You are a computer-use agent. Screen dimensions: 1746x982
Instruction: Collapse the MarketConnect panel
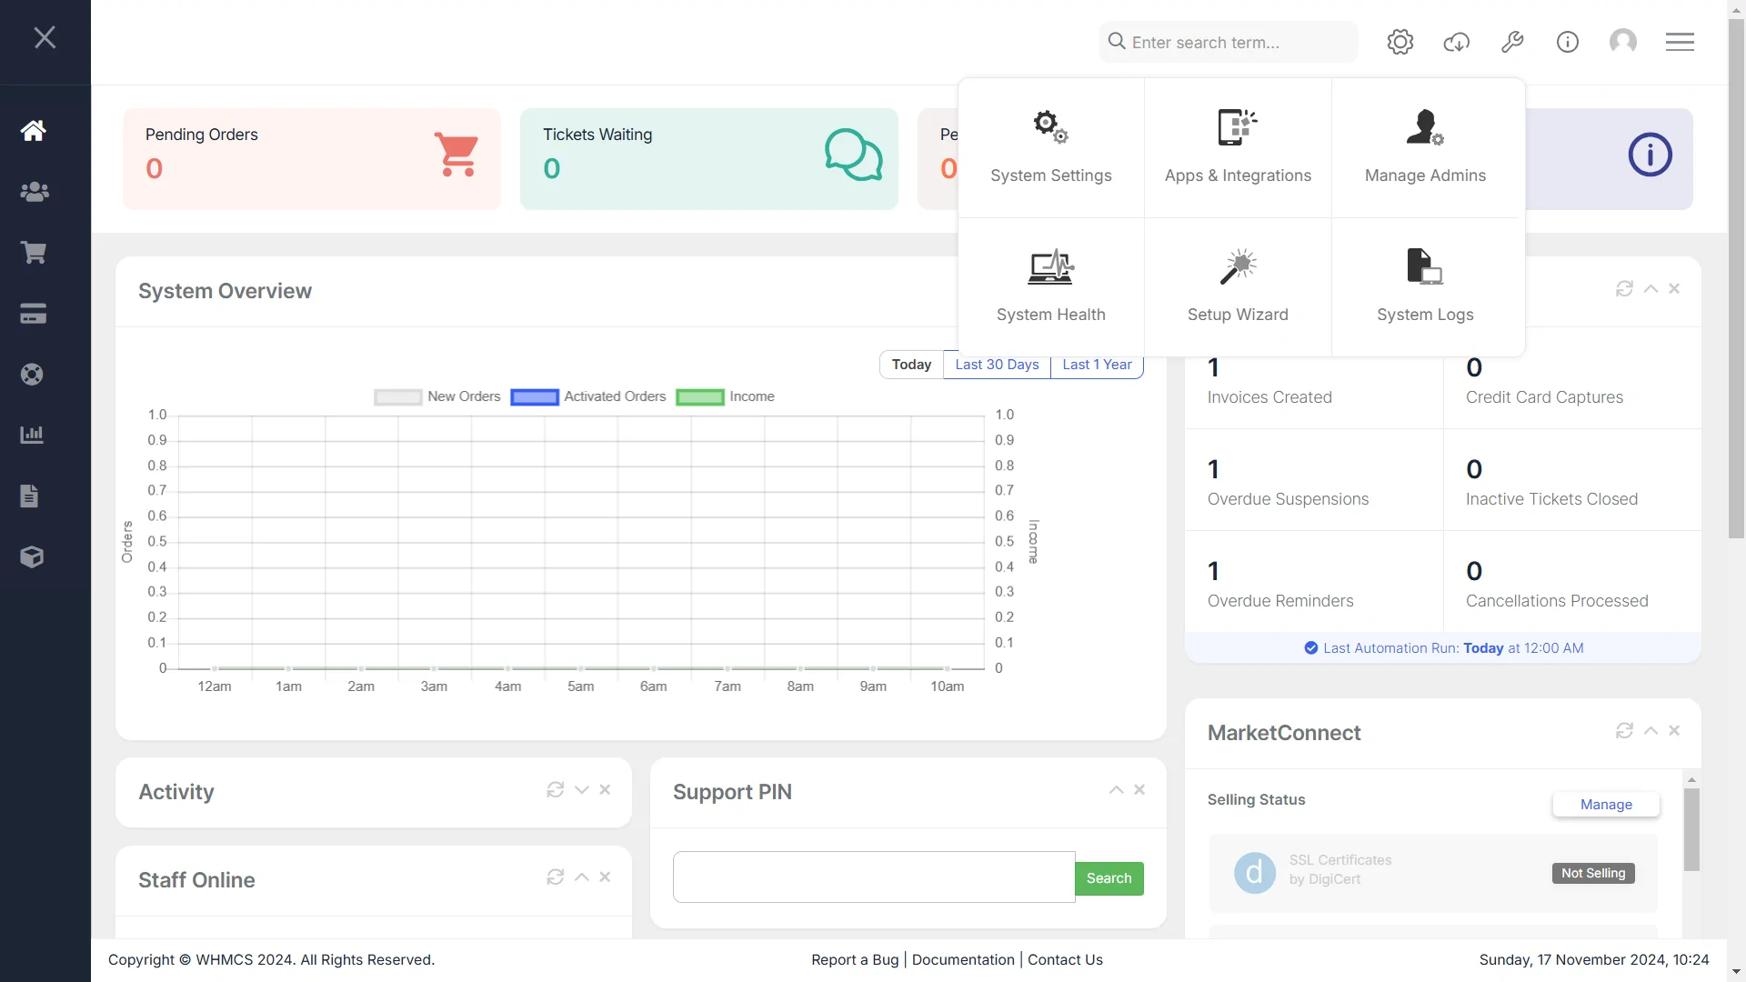point(1651,731)
